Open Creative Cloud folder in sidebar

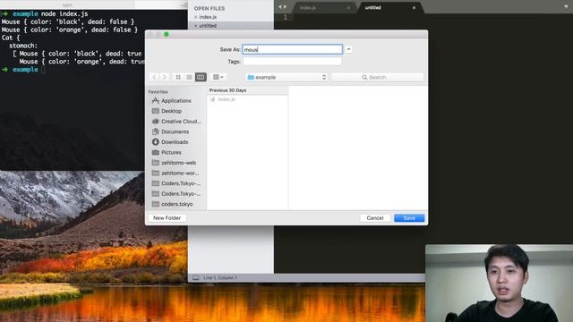coord(176,122)
